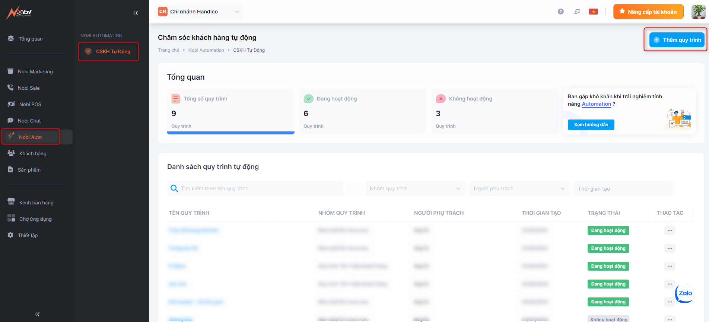Open the chat support icon in header

[x=577, y=12]
